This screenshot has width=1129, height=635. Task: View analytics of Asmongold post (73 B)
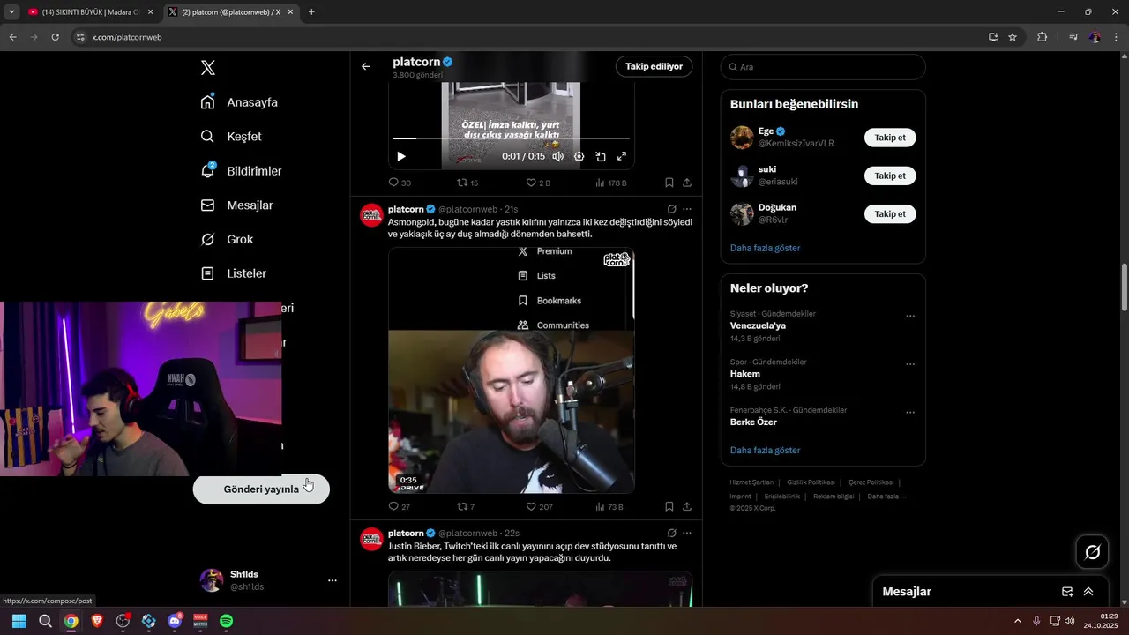609,507
